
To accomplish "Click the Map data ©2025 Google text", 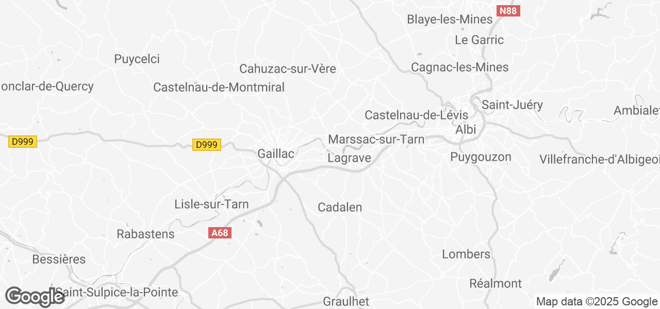I will [597, 302].
